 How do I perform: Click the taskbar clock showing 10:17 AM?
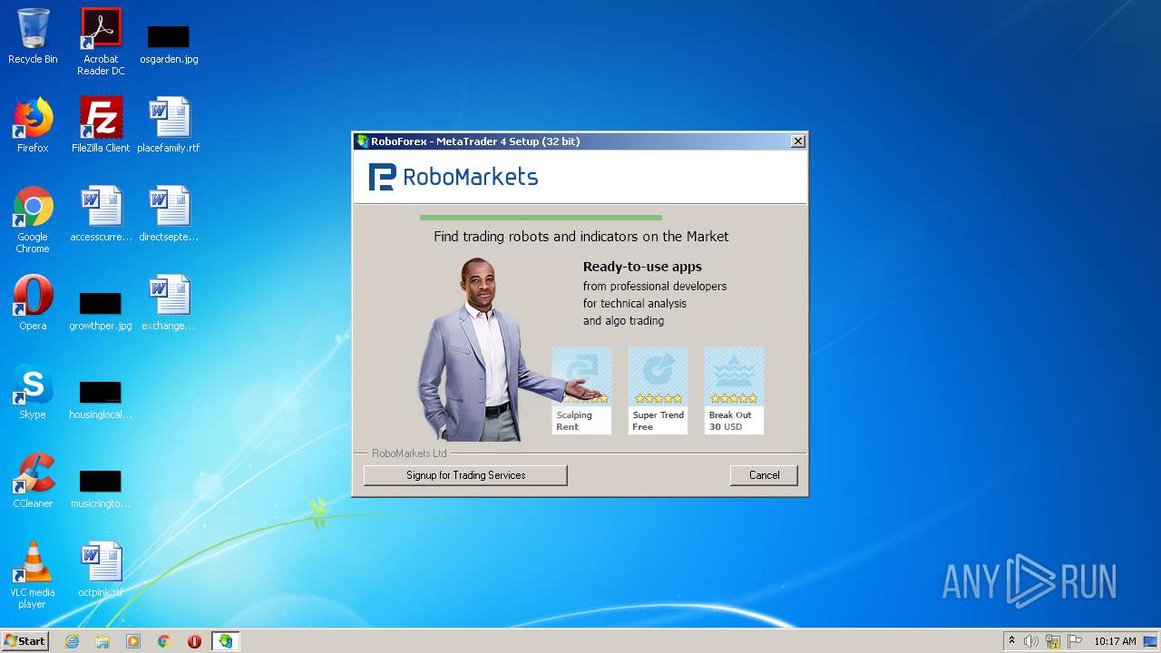pyautogui.click(x=1115, y=641)
